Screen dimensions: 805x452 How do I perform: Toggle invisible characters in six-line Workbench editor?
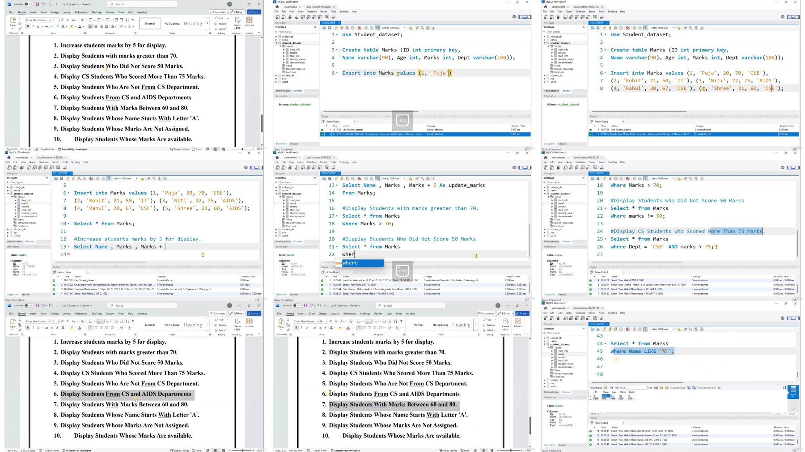pyautogui.click(x=428, y=28)
